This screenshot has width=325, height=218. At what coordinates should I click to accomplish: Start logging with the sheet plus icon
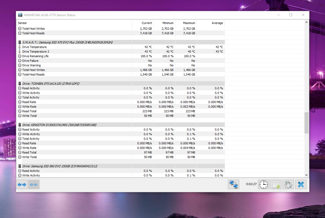[x=276, y=184]
